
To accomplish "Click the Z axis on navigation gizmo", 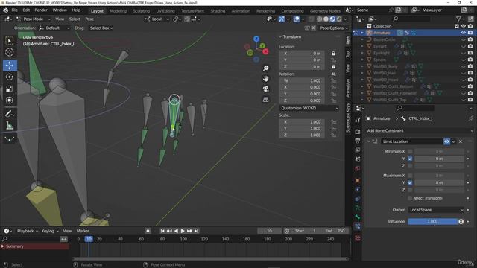I will (x=256, y=39).
